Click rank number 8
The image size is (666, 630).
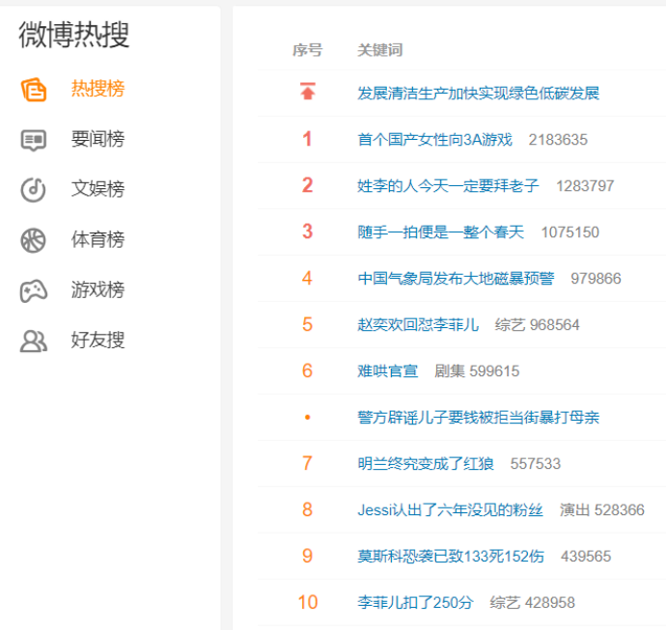point(308,509)
